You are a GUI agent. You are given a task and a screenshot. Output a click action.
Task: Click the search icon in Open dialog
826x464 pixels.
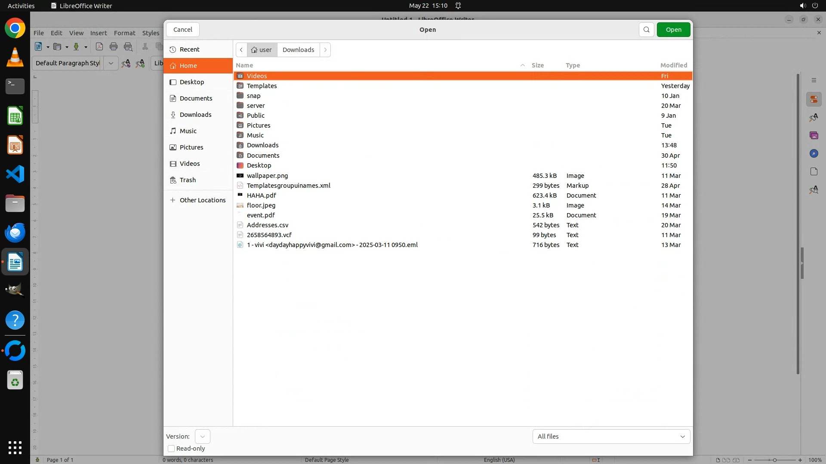click(646, 30)
